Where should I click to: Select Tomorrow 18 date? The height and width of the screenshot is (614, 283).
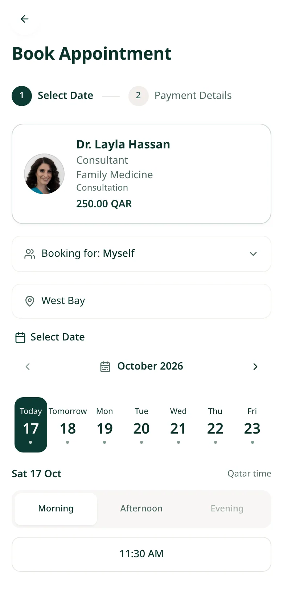(68, 425)
